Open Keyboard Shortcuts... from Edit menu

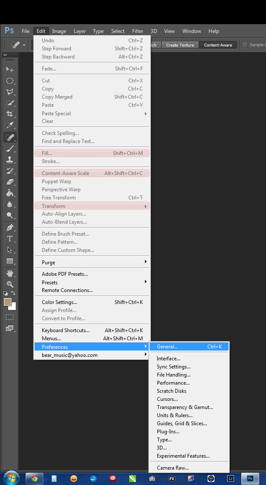[93, 330]
